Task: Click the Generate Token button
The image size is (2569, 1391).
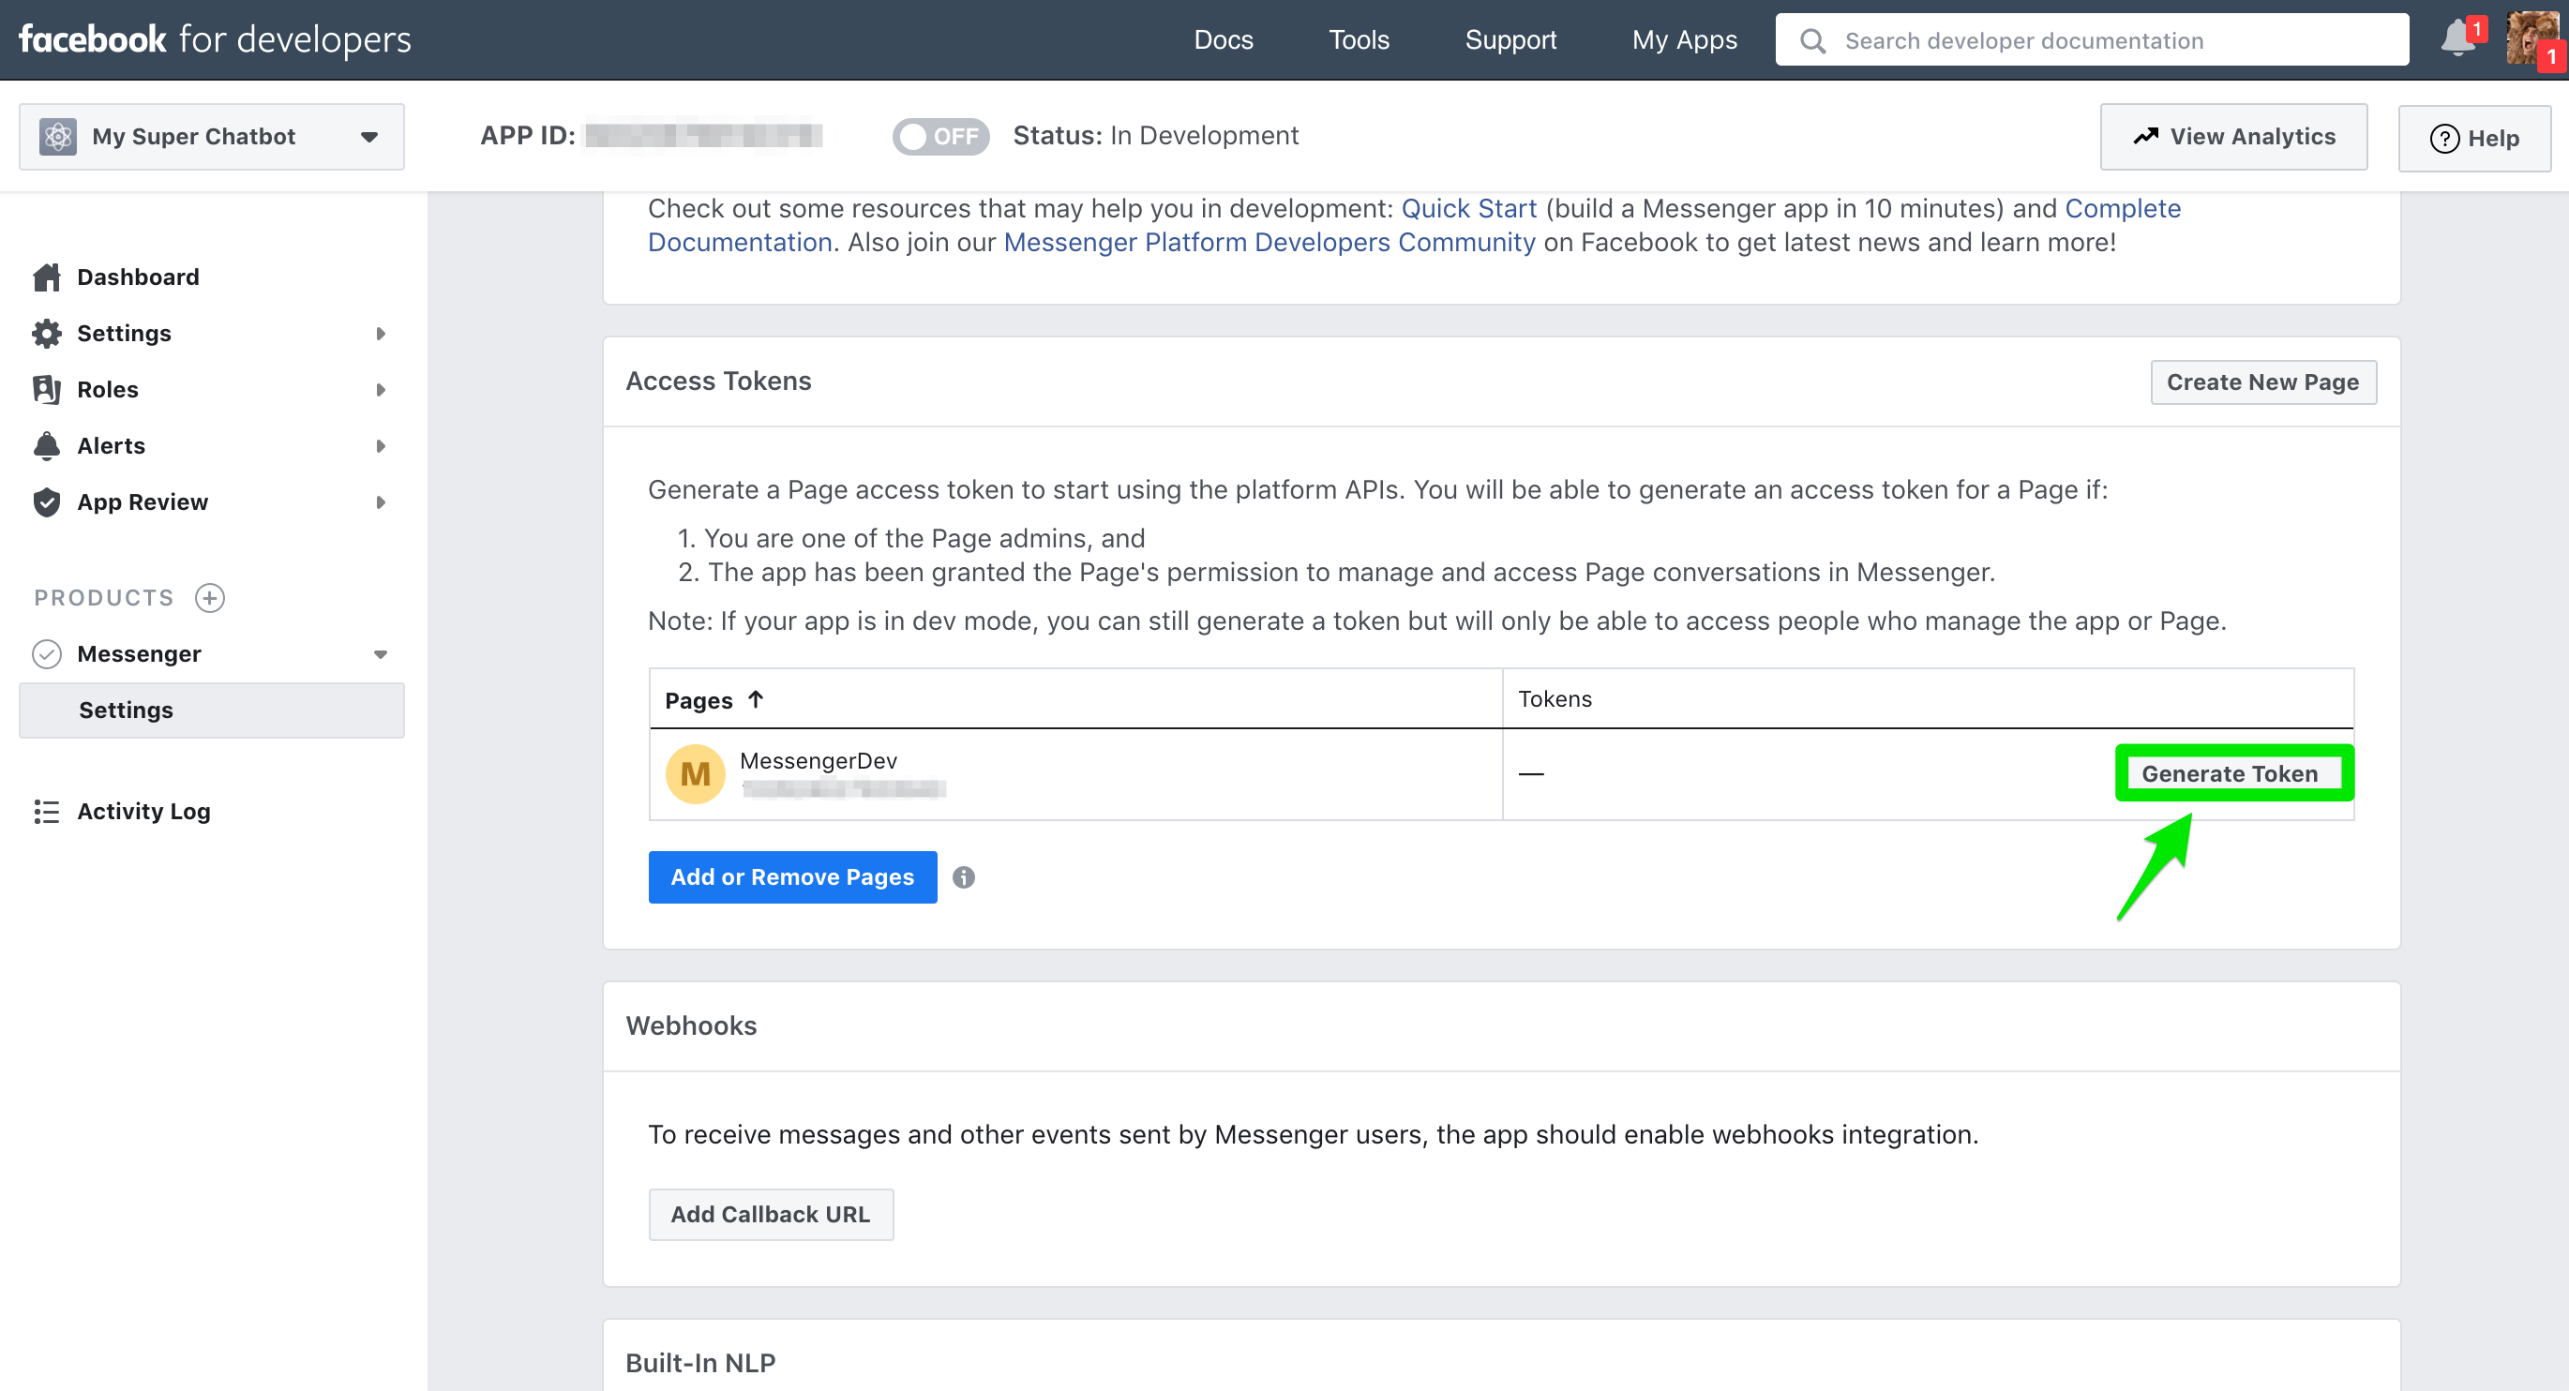Action: pos(2229,774)
